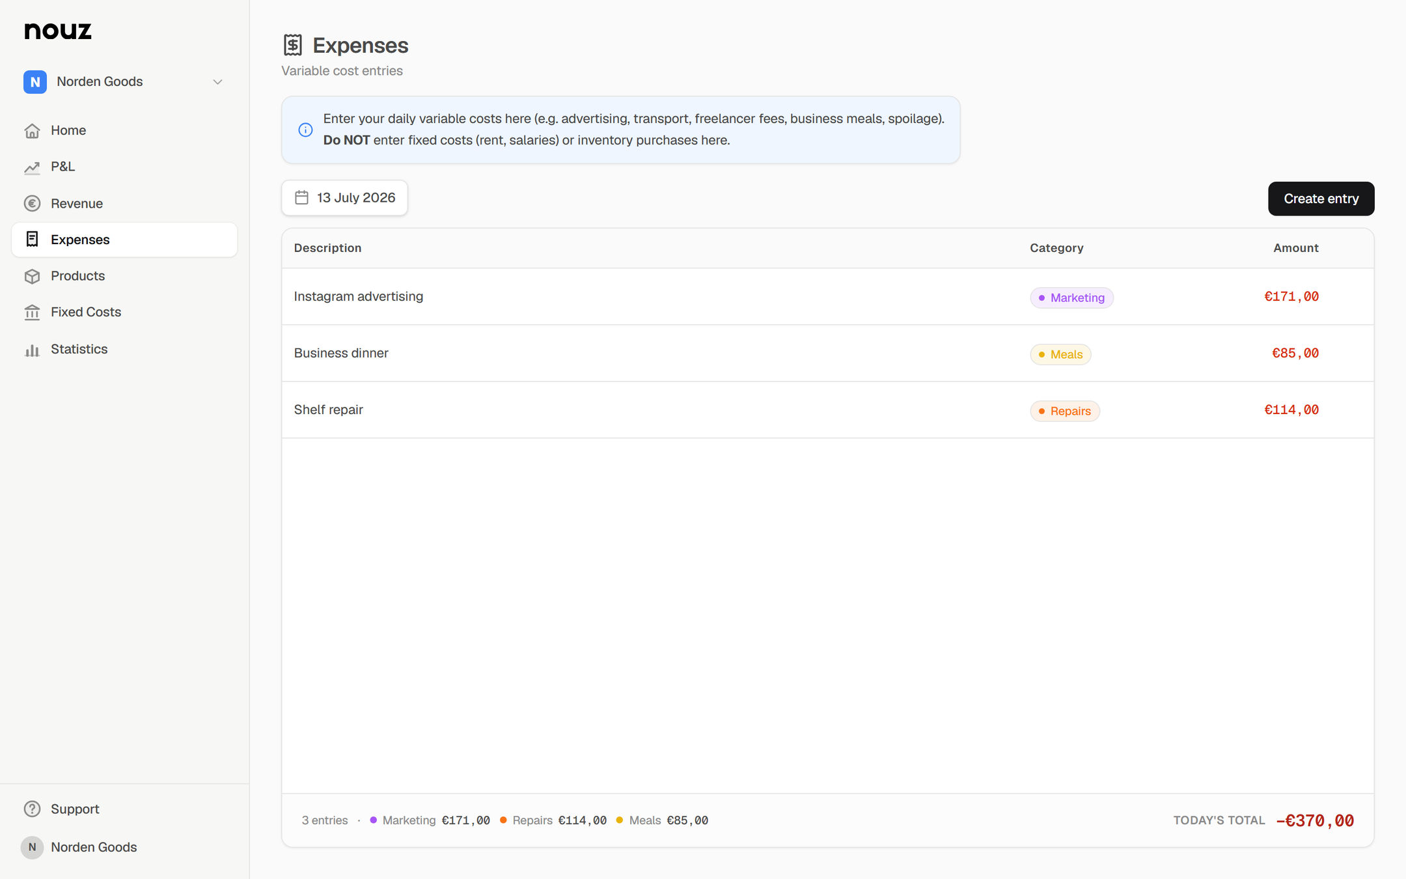The image size is (1406, 879).
Task: Click the 3 entries footer label
Action: [325, 820]
